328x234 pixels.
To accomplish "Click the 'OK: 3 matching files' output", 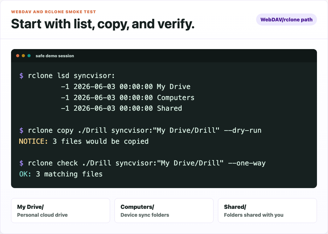I will tap(61, 174).
